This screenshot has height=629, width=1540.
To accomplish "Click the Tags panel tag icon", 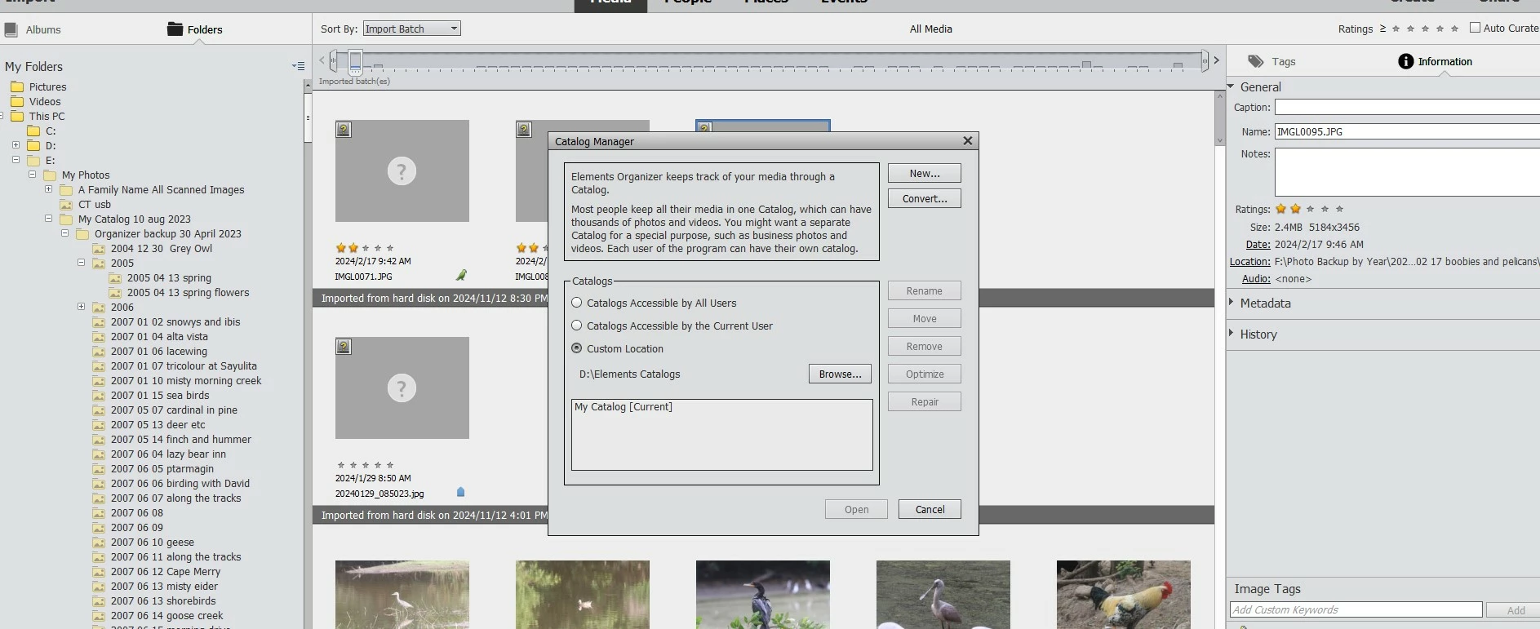I will click(x=1256, y=61).
